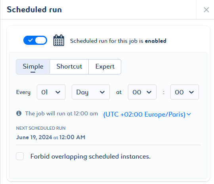Open the hour dropdown after 'at'
Image resolution: width=214 pixels, height=184 pixels.
(x=142, y=92)
